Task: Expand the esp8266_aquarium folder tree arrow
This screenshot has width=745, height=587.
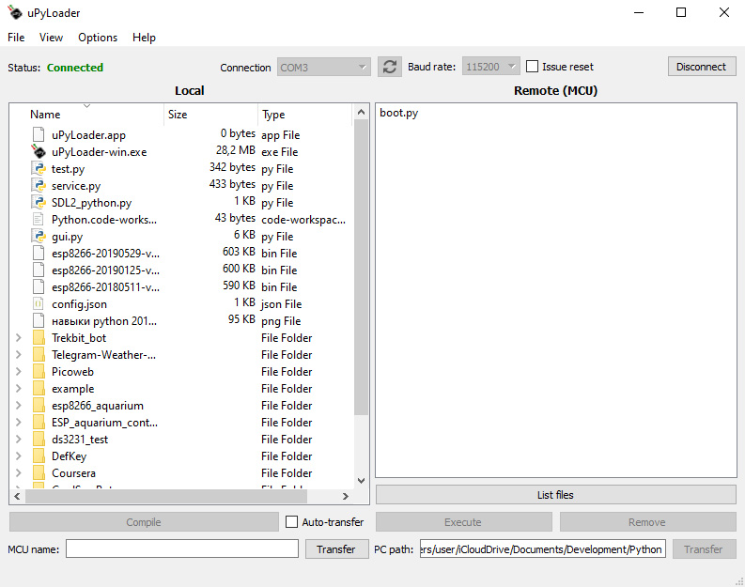Action: [19, 405]
